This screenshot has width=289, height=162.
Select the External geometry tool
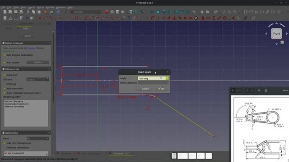(128, 18)
